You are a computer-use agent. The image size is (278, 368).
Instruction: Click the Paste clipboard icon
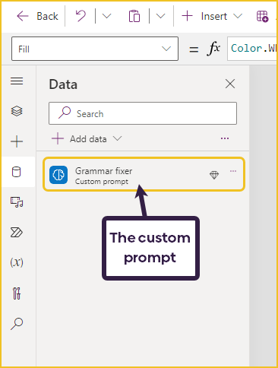[134, 16]
